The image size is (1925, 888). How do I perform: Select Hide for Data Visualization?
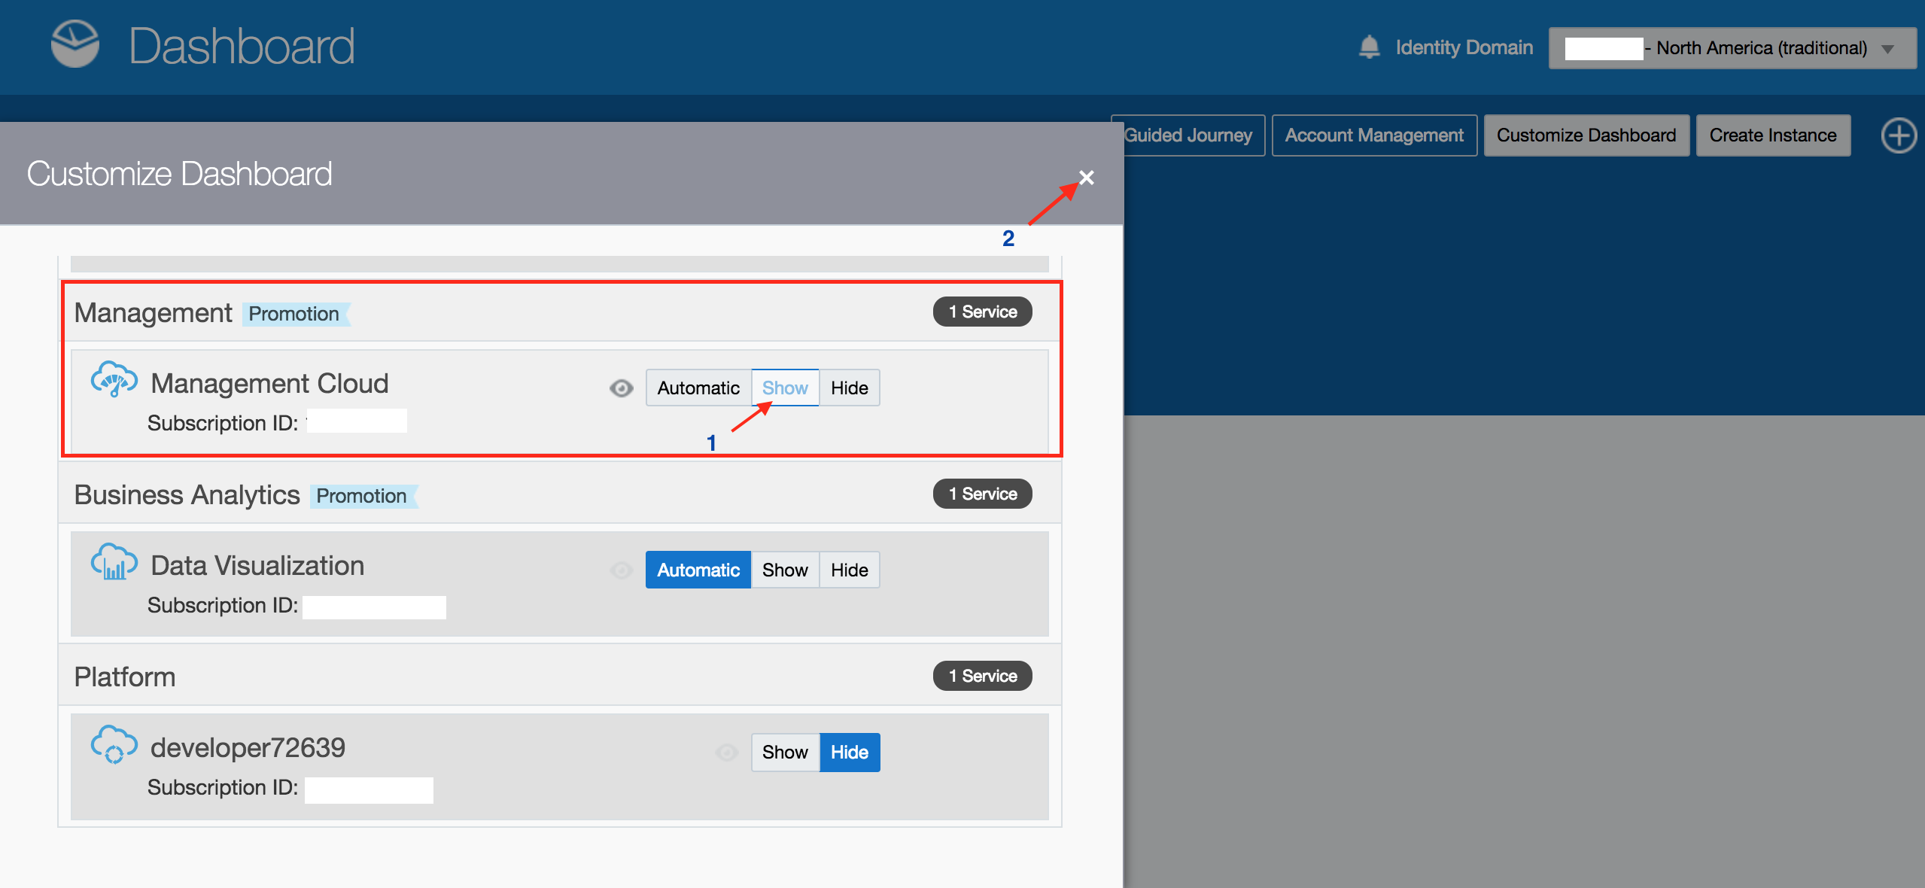[850, 570]
